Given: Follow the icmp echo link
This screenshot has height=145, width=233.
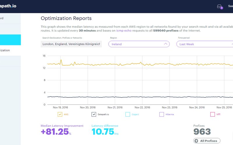Looking at the screenshot, I should pos(124,30).
